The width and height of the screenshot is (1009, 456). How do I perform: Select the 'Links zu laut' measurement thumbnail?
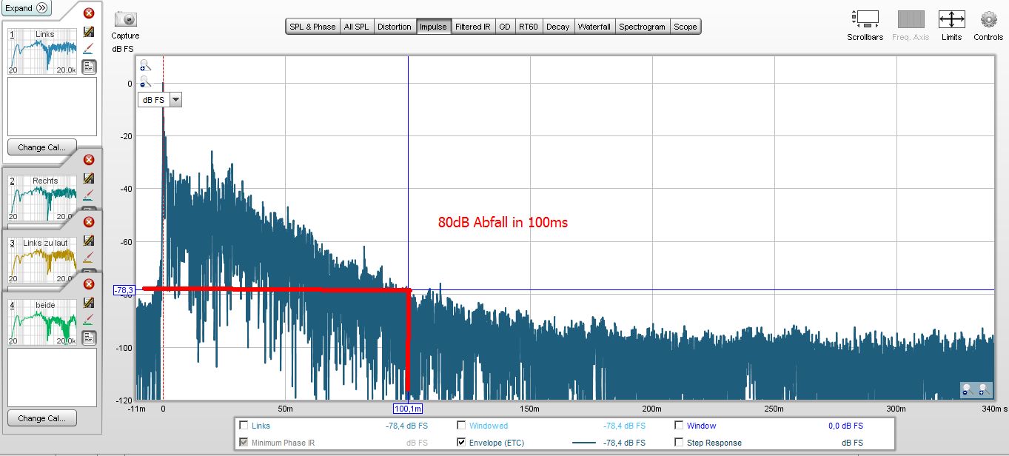[42, 260]
